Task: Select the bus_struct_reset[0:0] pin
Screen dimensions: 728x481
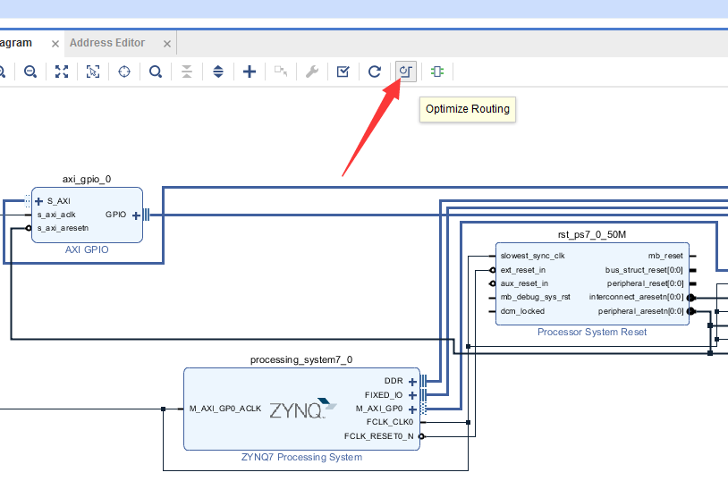Action: tap(645, 270)
